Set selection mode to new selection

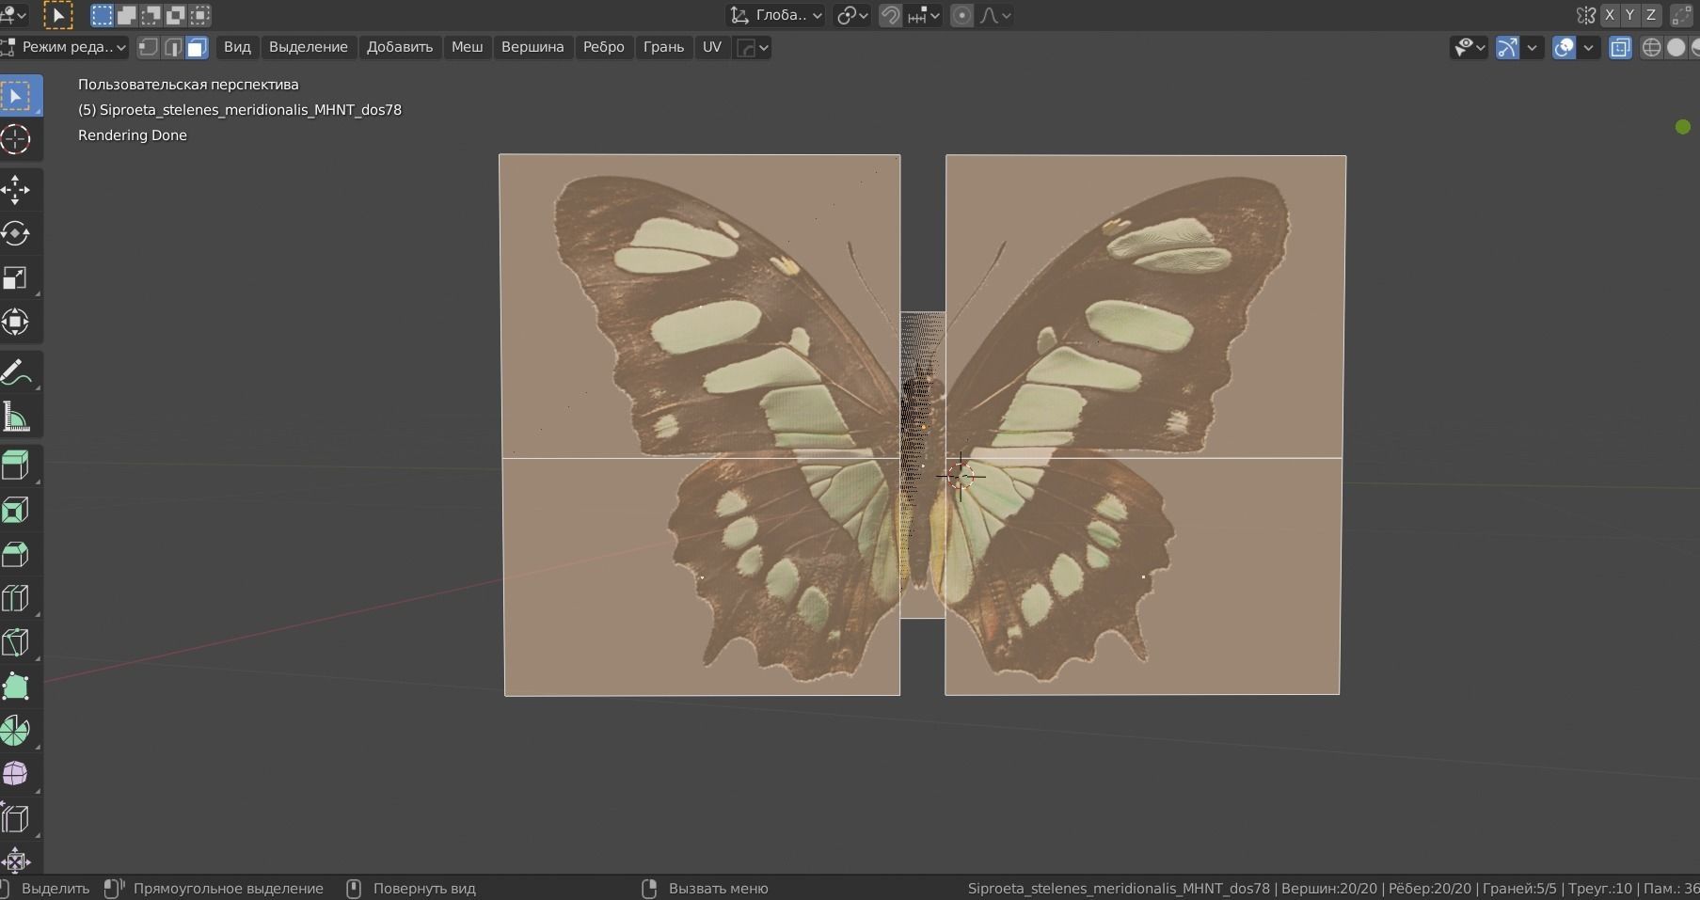click(x=102, y=15)
